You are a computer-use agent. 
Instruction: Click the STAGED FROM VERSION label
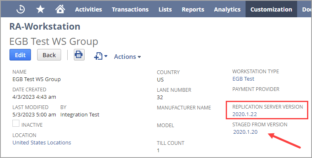(260, 124)
